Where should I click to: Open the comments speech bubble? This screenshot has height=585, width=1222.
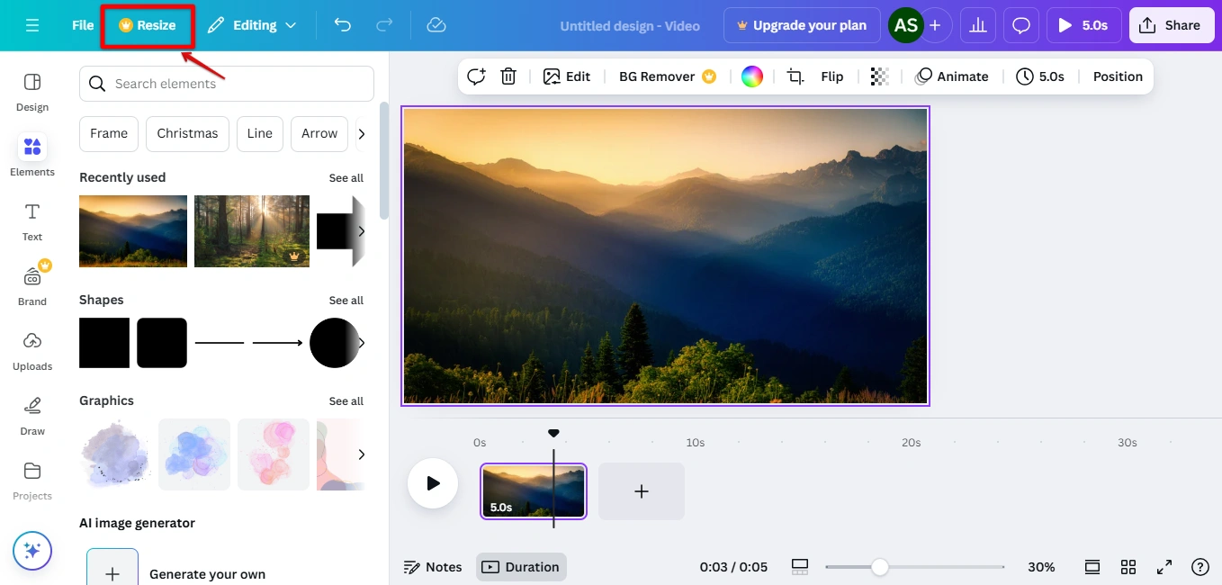(1020, 25)
